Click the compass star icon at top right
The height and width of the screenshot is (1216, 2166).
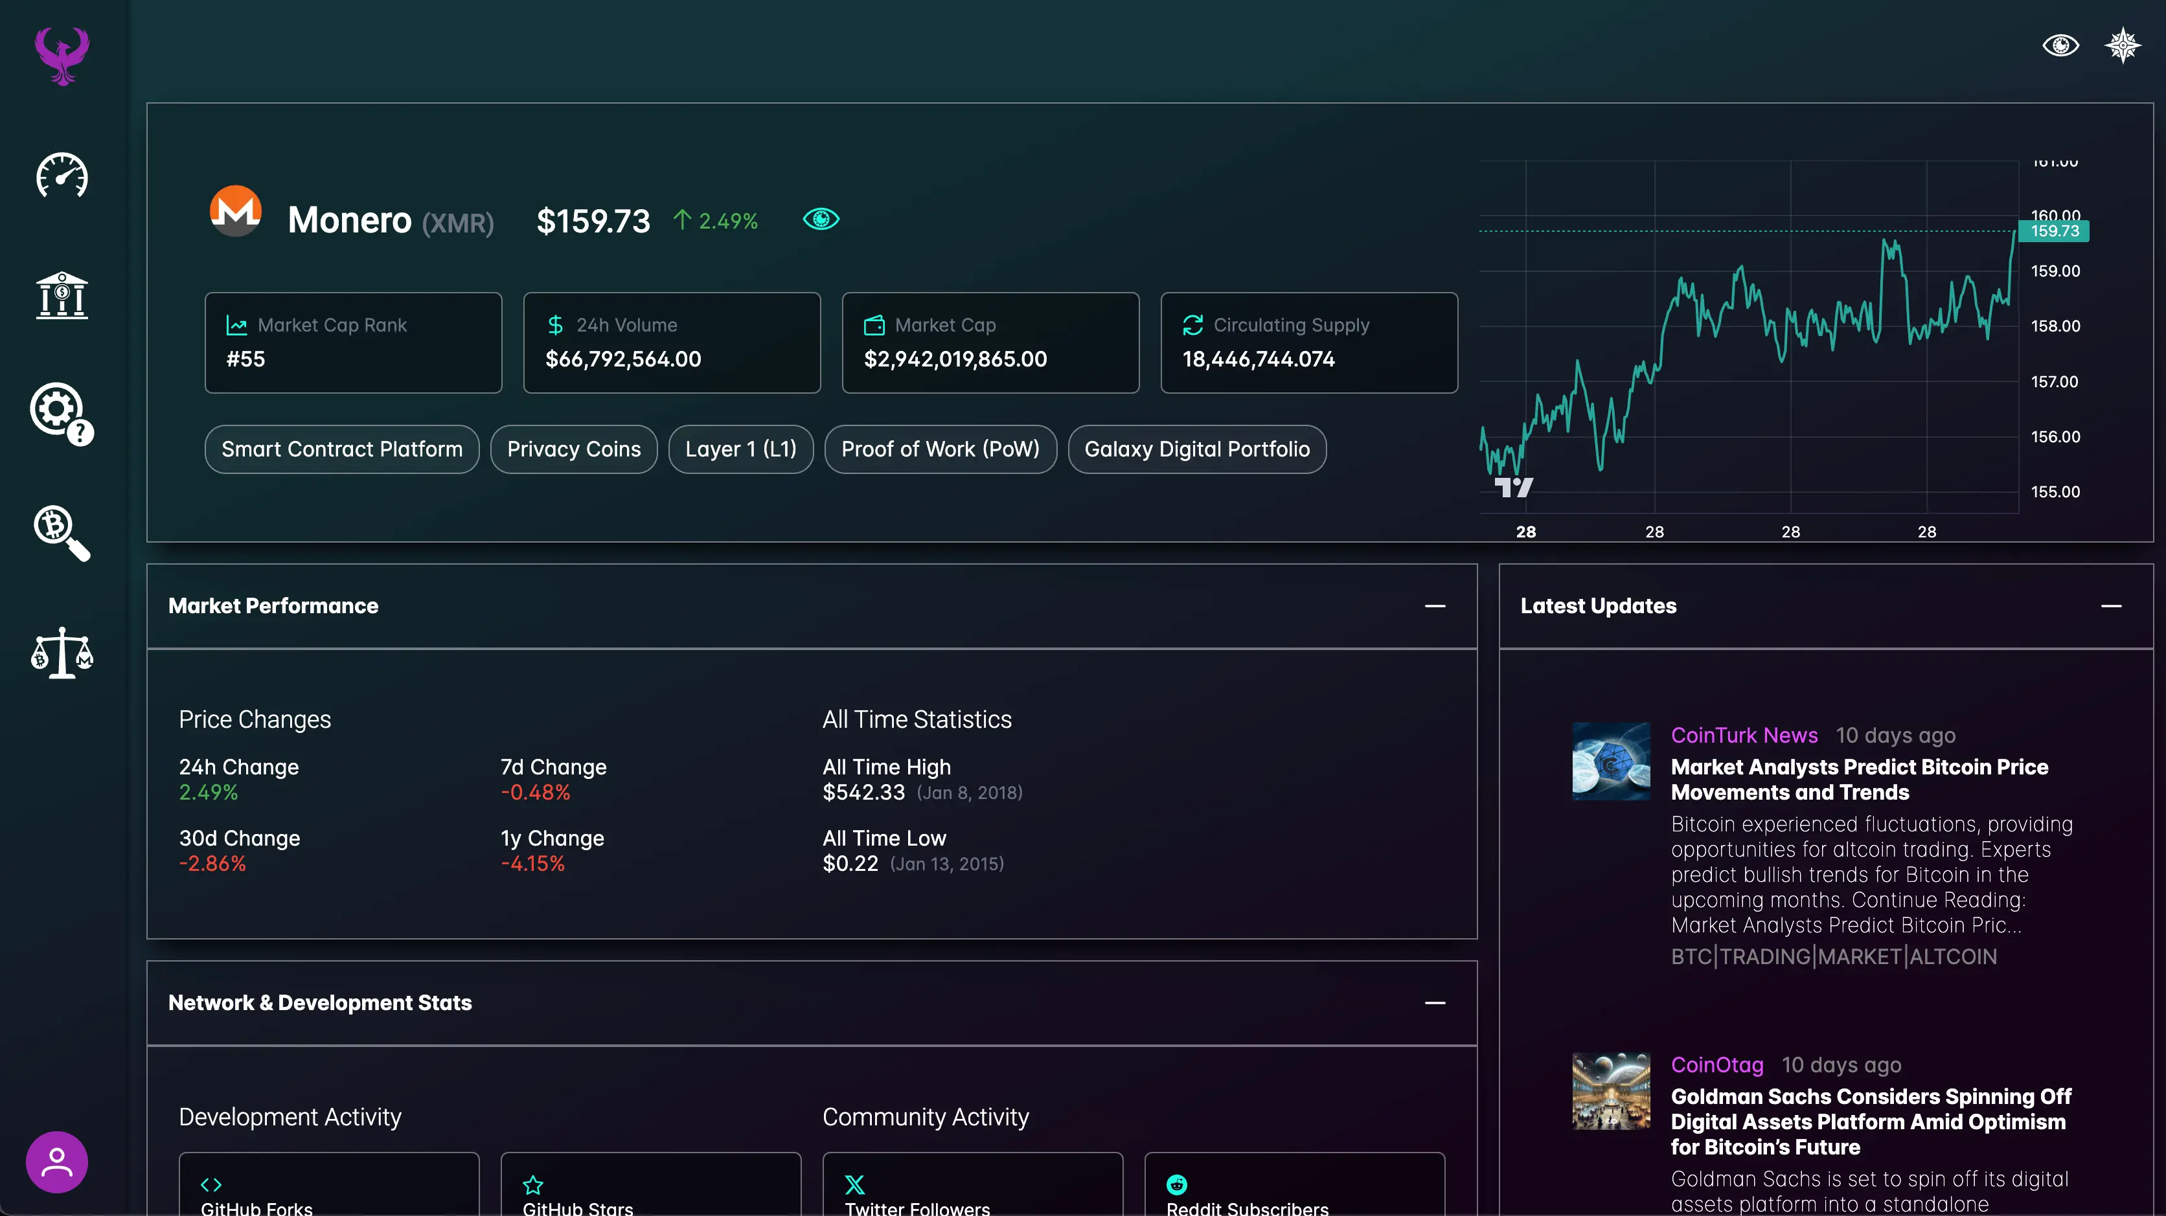tap(2122, 45)
